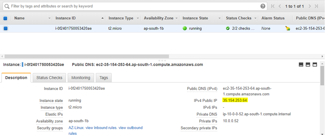Go to first page of results
The image size is (325, 135).
coord(273,6)
